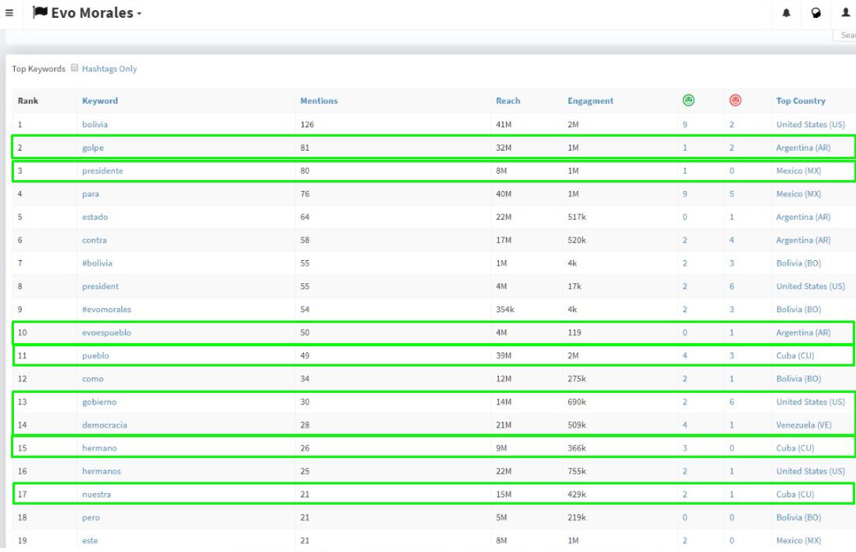Open keyword para

point(91,194)
